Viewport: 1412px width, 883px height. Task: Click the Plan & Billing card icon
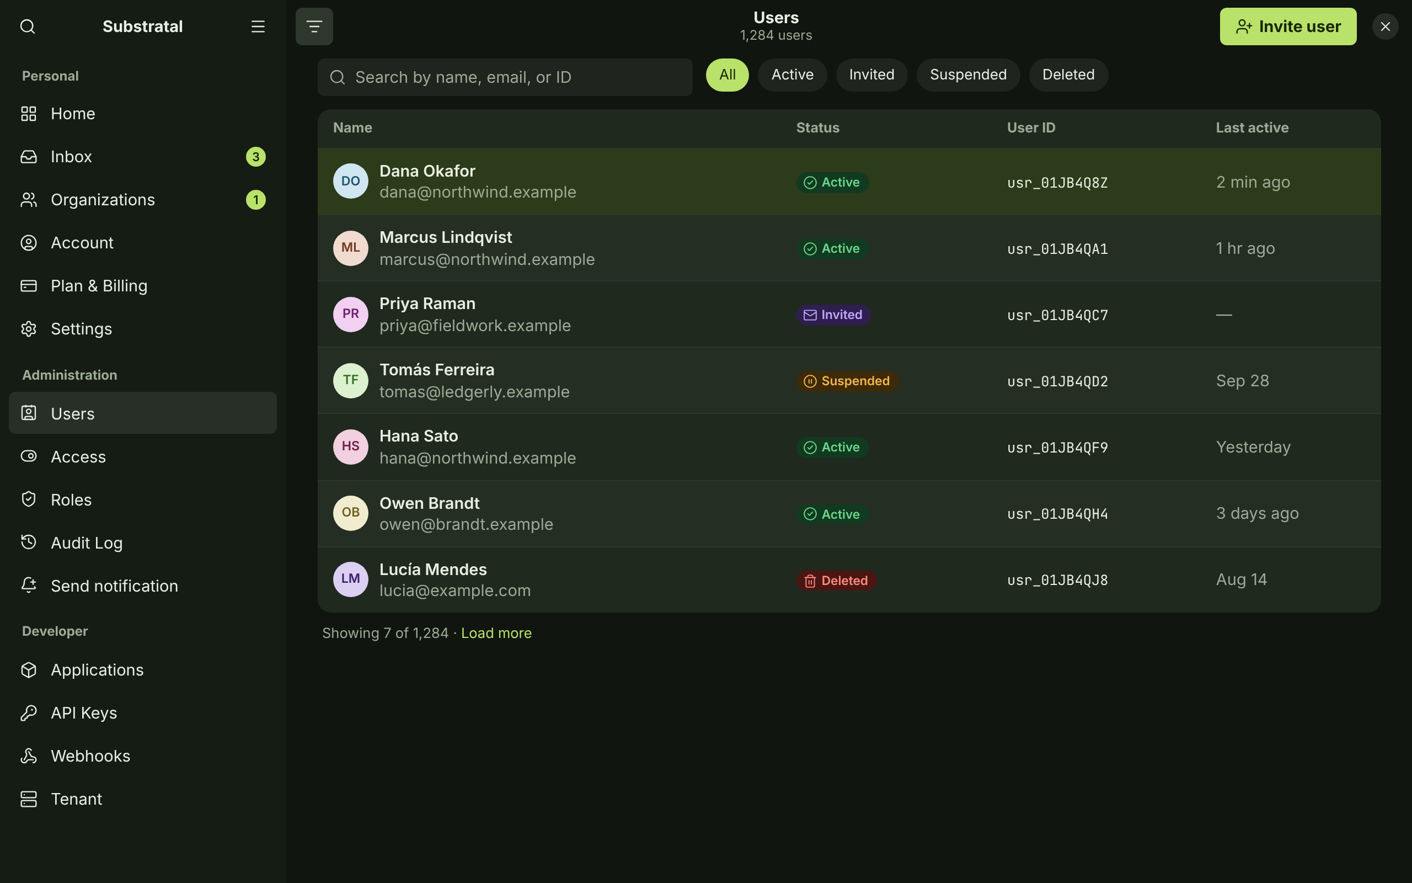(x=29, y=285)
